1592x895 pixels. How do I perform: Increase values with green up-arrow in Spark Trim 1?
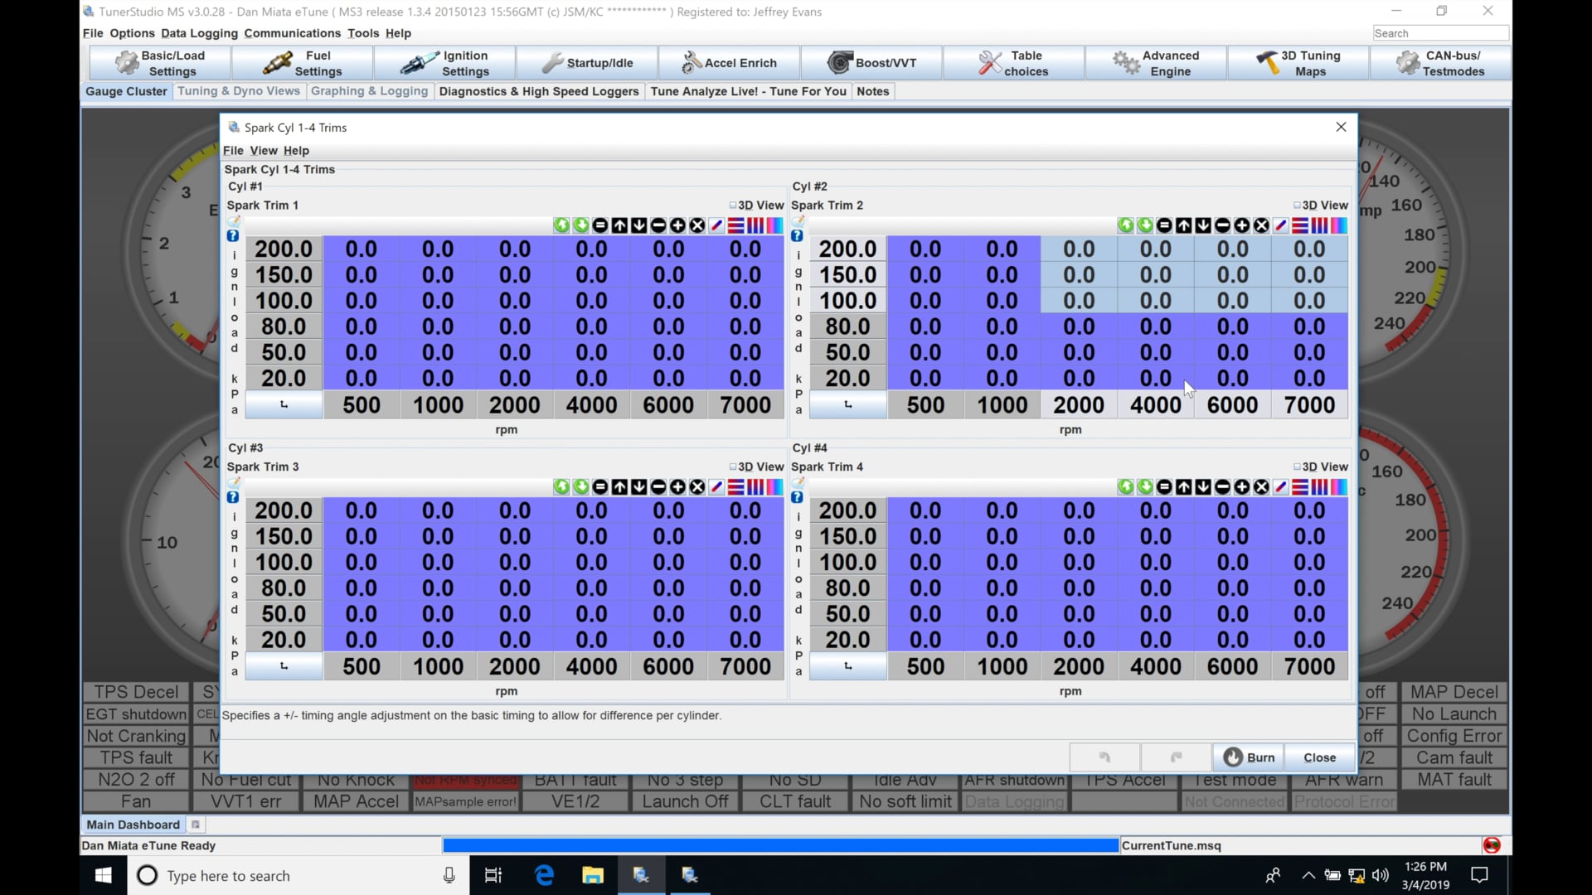[x=561, y=225]
